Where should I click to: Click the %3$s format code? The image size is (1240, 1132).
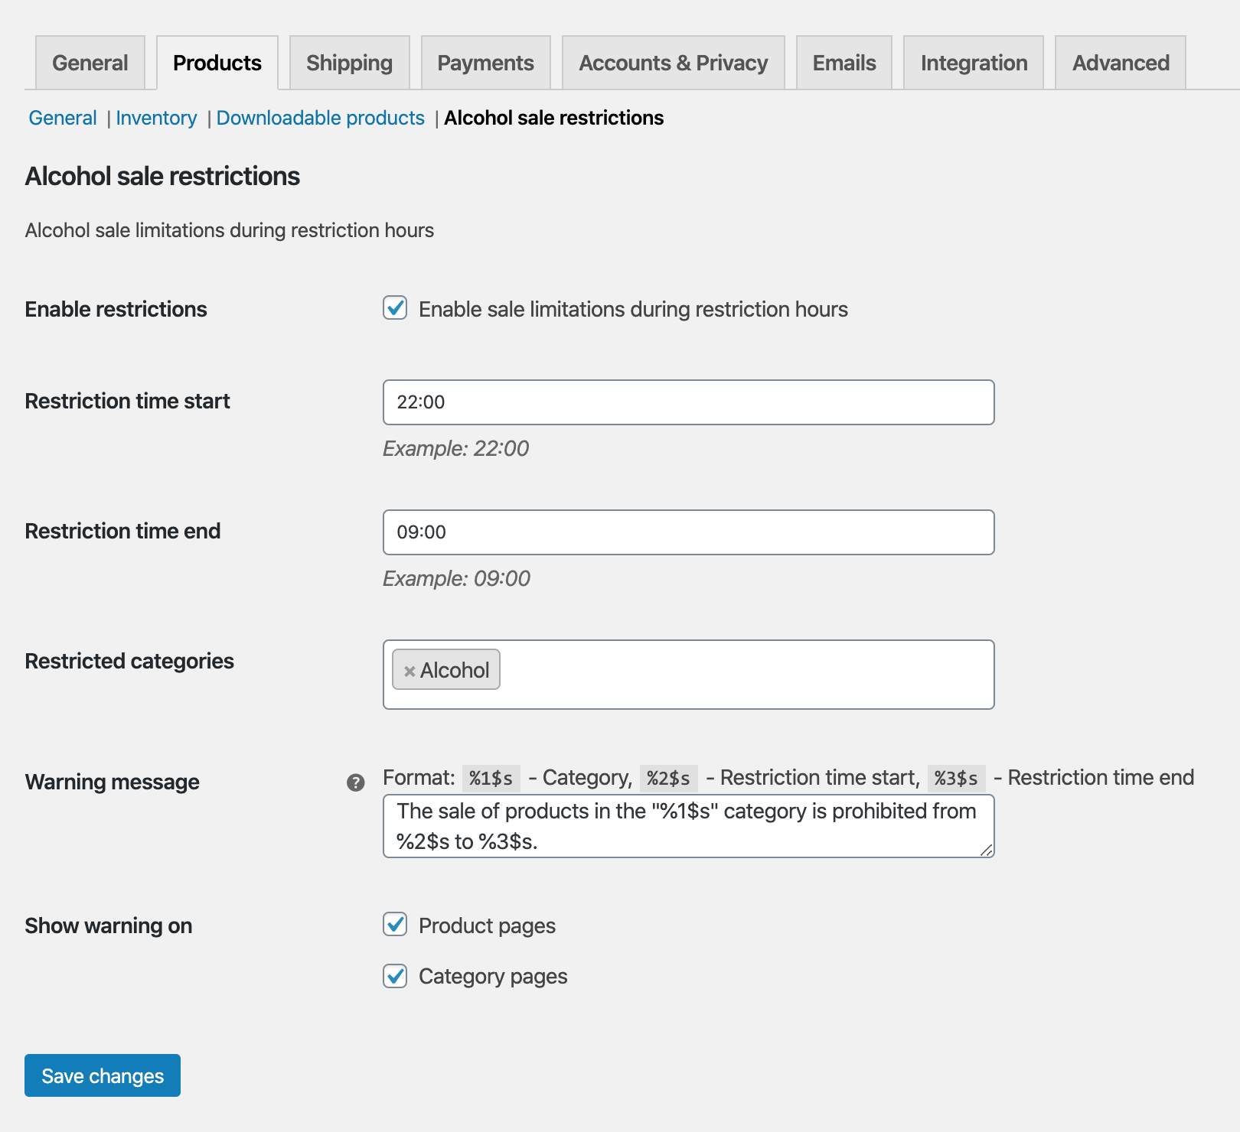click(956, 779)
